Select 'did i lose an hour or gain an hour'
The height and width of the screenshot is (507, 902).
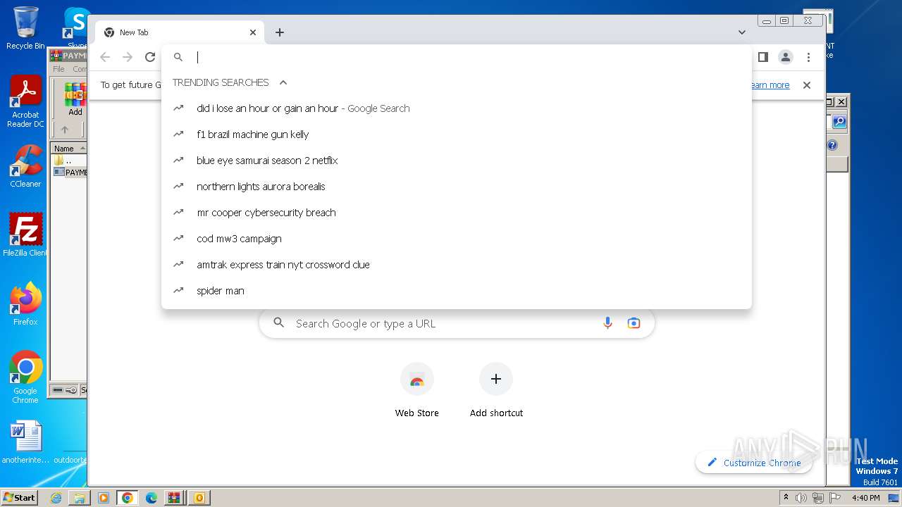457,108
